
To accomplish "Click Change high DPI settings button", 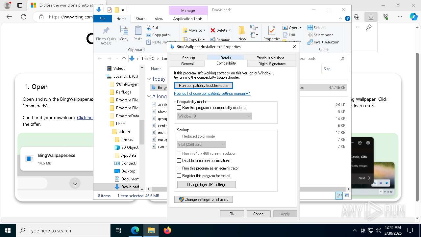I will pyautogui.click(x=207, y=185).
